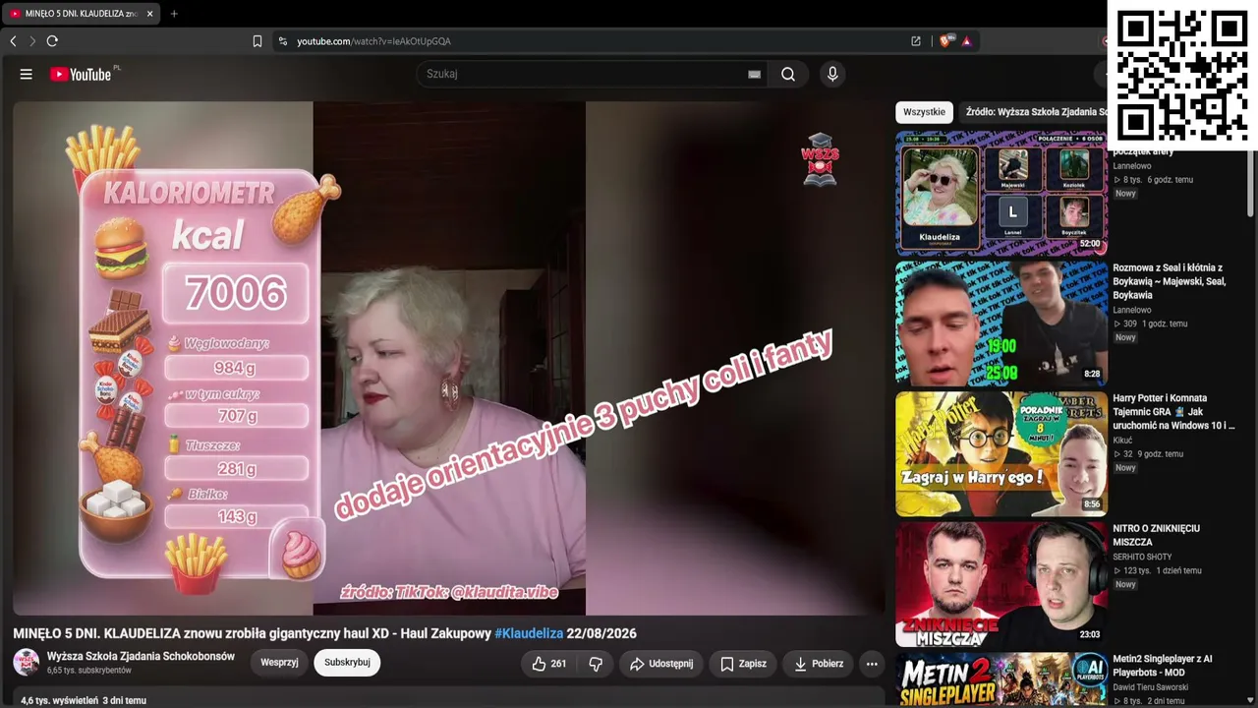Play the Klaudeliza 52:00 video thumbnail
The width and height of the screenshot is (1258, 708).
click(x=1001, y=192)
